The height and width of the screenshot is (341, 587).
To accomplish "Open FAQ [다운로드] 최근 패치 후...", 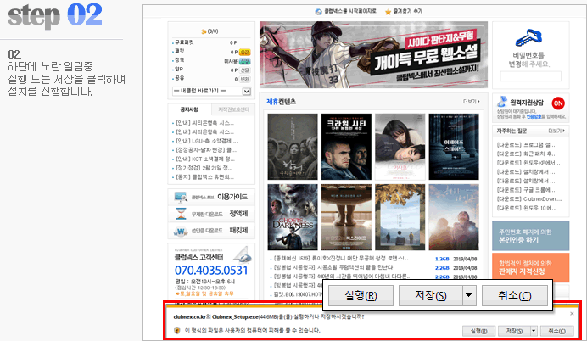I will point(527,154).
